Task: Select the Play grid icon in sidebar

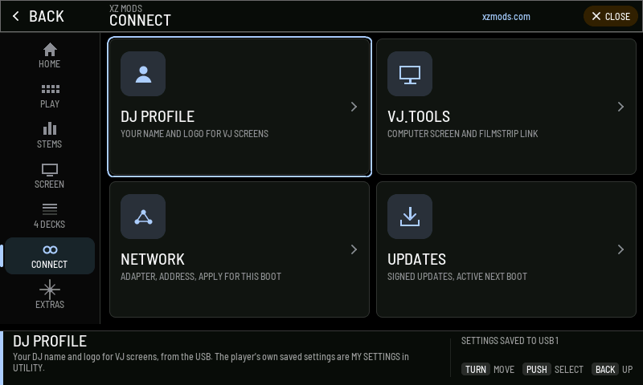Action: coord(50,89)
